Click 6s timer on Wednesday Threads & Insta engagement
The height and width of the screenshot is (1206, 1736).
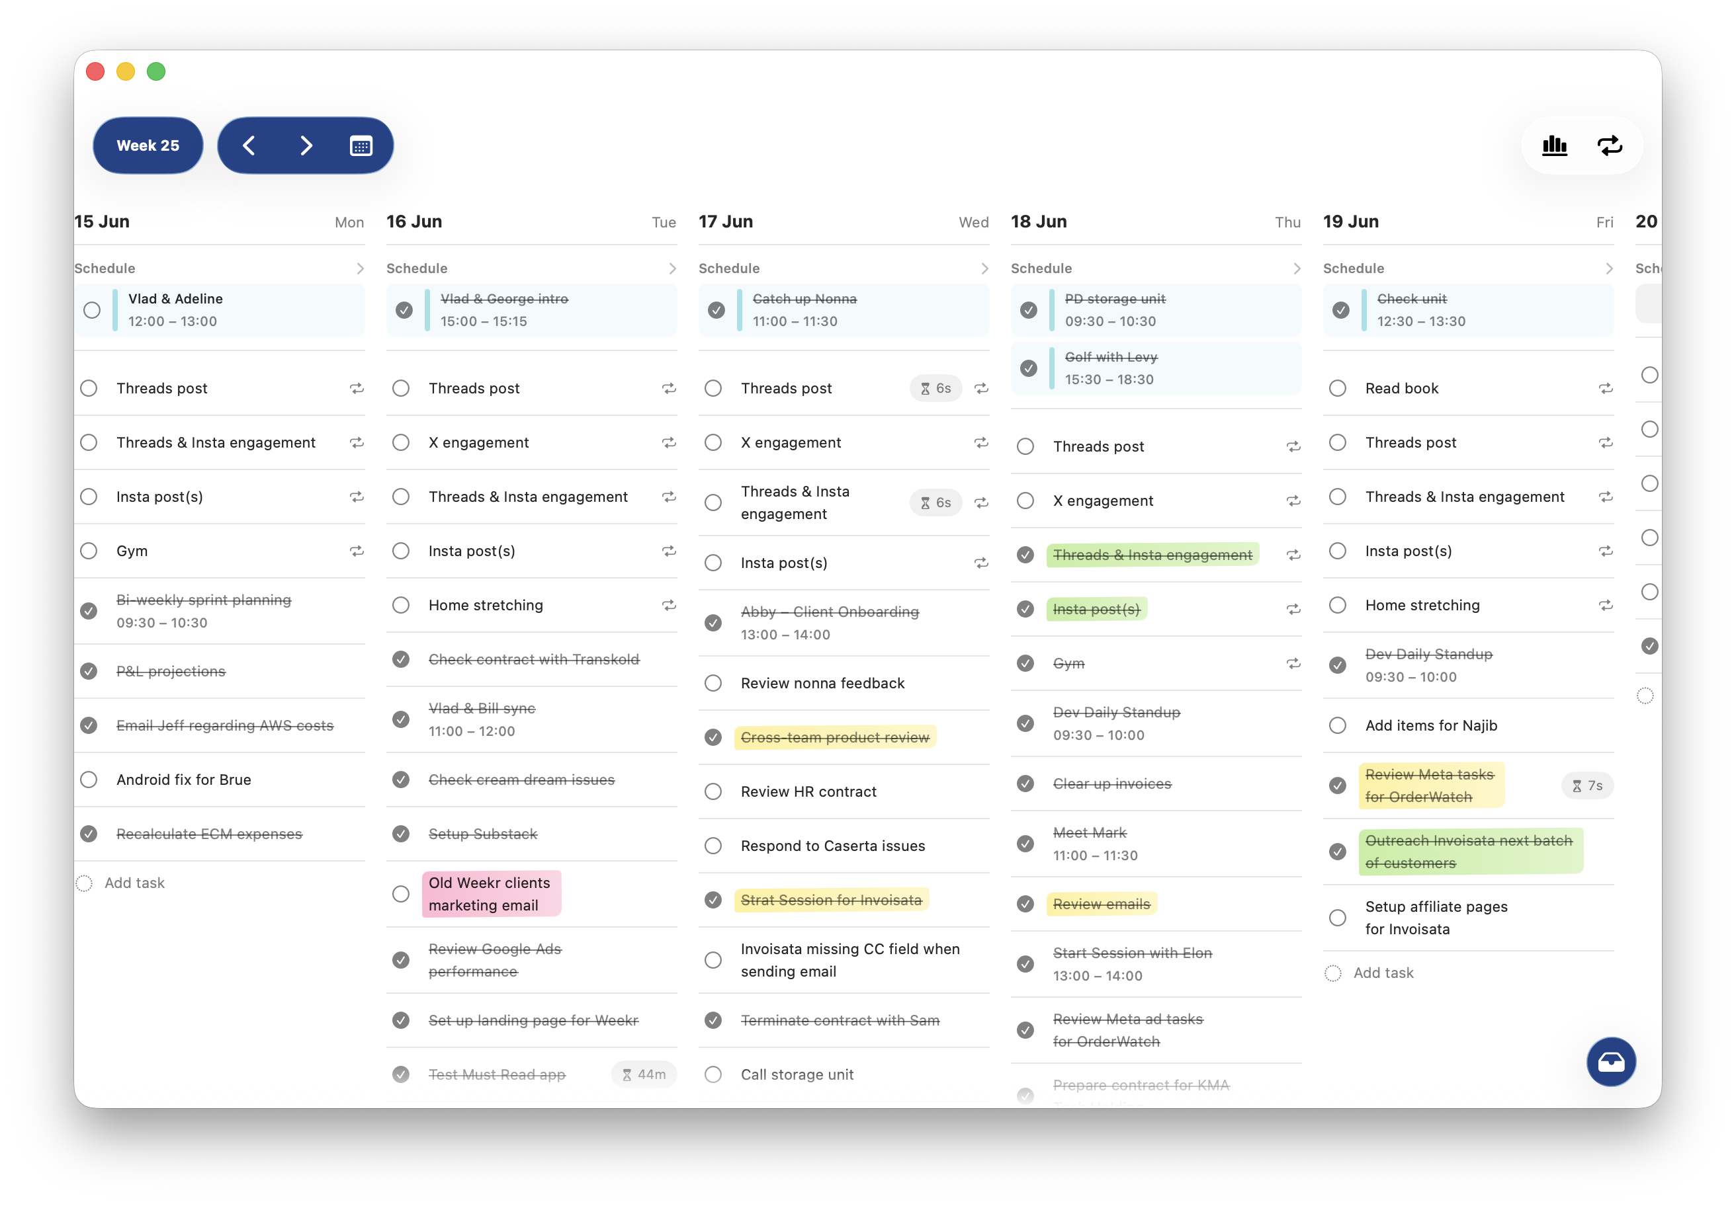(x=935, y=502)
